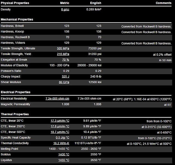The width and height of the screenshot is (175, 165).
Task: Click the 505 MPa ultimate tensile link
Action: click(63, 48)
